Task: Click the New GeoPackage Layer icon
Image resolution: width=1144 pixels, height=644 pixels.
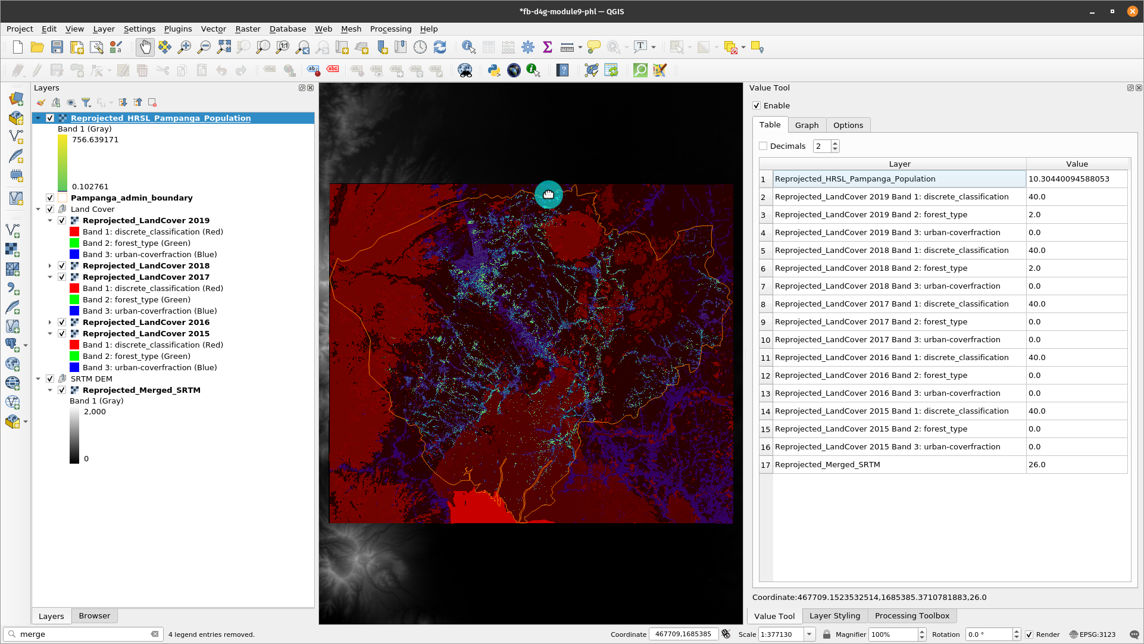Action: pyautogui.click(x=16, y=118)
